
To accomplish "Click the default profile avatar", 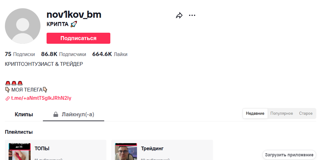I will pyautogui.click(x=23, y=26).
